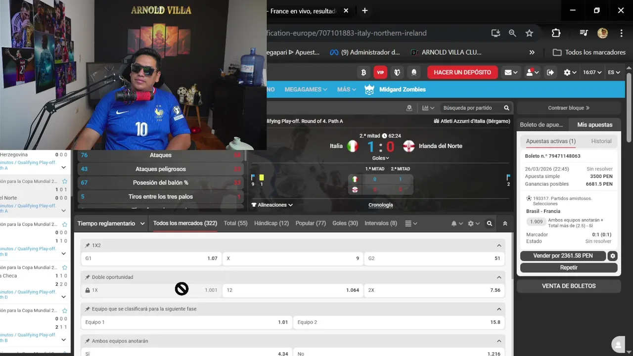
Task: Toggle the pin on the 1X2 market
Action: click(88, 245)
